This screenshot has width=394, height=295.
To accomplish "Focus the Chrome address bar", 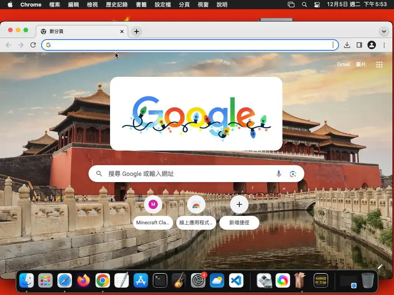I will coord(190,45).
